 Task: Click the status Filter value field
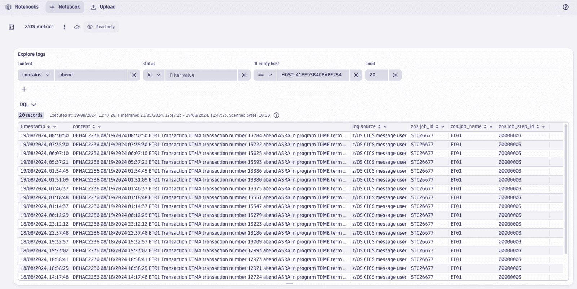coord(201,75)
